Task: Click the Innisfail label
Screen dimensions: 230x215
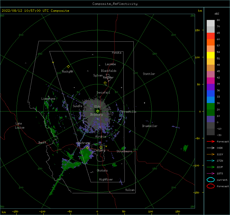Action: pos(103,93)
